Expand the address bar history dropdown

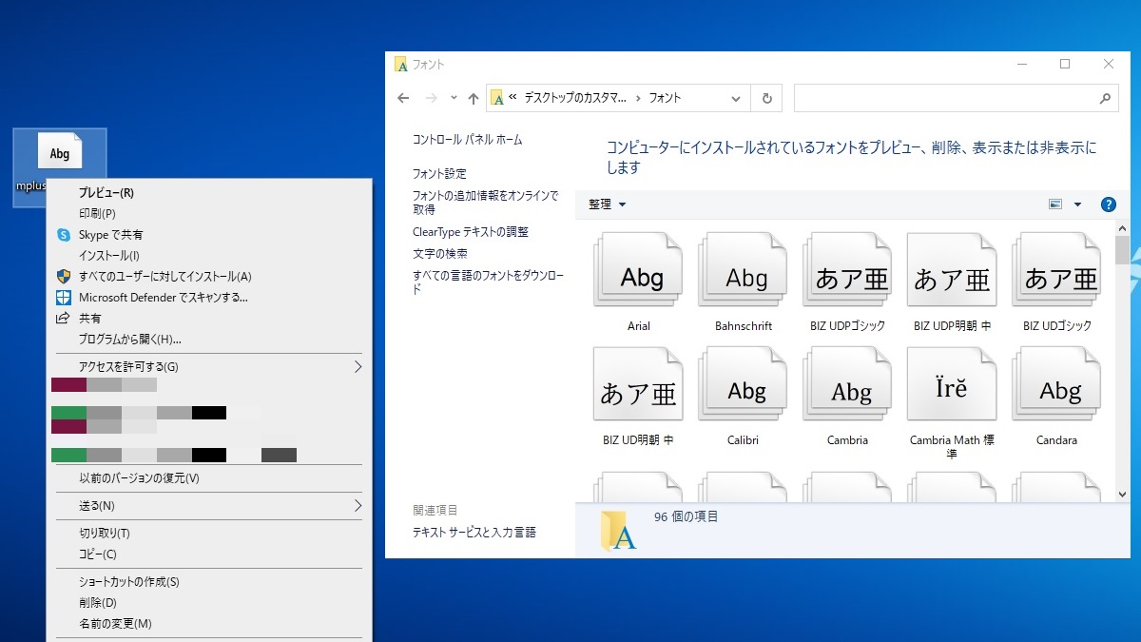[x=736, y=98]
